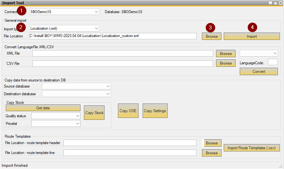Click the 'Database: SBODemoUS' label
Image resolution: width=284 pixels, height=169 pixels.
(123, 12)
